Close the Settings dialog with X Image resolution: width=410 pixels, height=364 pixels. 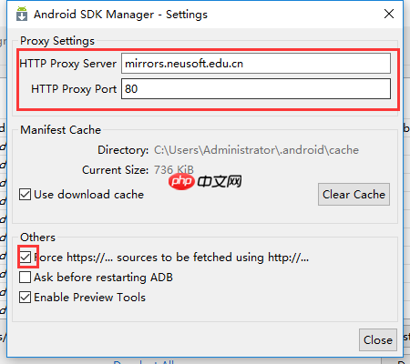pyautogui.click(x=389, y=14)
